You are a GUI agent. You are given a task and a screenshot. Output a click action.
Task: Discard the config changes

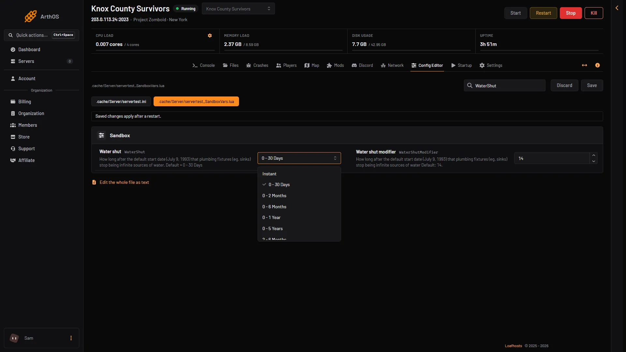tap(564, 85)
